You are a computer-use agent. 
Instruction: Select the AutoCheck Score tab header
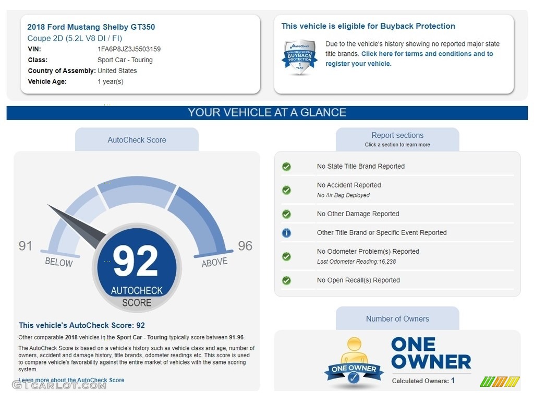(x=137, y=139)
